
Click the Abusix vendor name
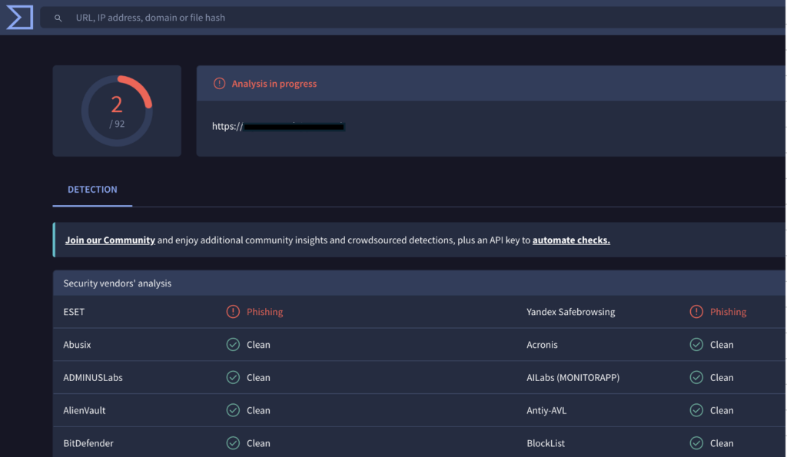click(77, 345)
